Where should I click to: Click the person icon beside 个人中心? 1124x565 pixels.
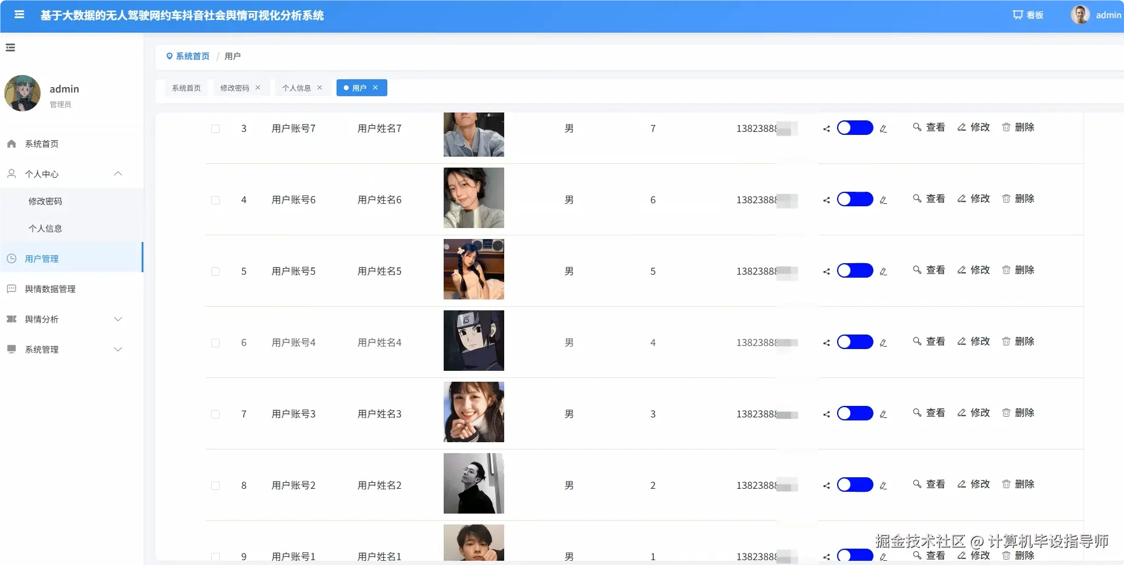pos(12,174)
